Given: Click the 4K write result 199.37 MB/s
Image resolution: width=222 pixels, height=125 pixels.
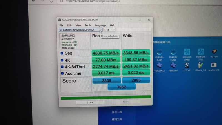Looking at the screenshot, I should 136,60.
